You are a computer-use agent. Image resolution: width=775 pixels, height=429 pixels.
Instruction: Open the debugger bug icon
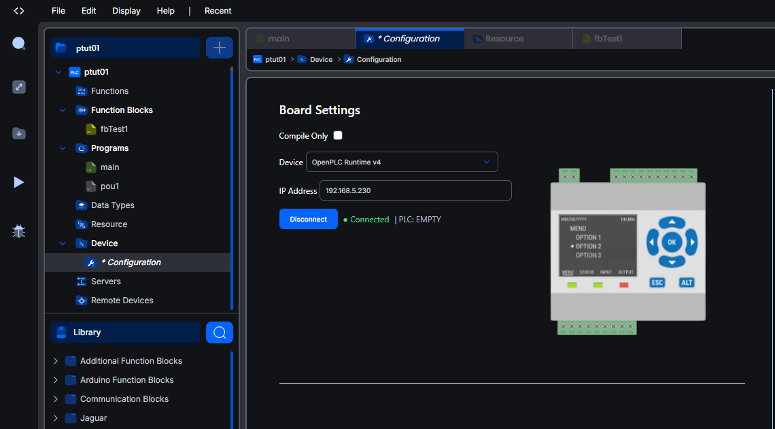(19, 231)
